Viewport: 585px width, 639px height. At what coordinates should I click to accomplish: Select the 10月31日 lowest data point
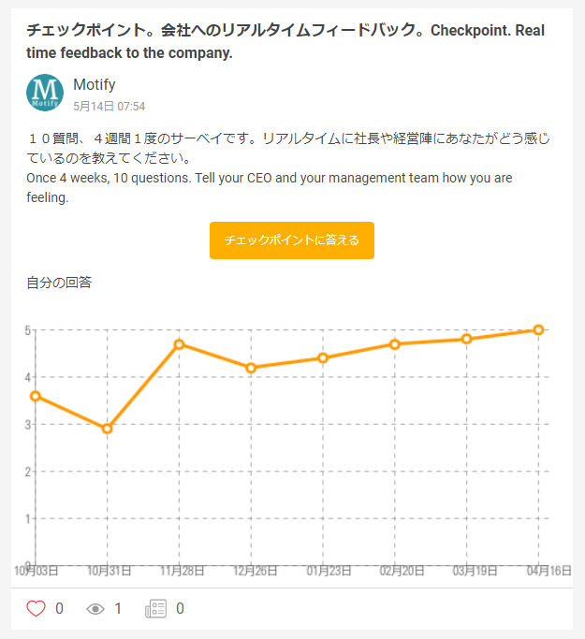[x=108, y=428]
